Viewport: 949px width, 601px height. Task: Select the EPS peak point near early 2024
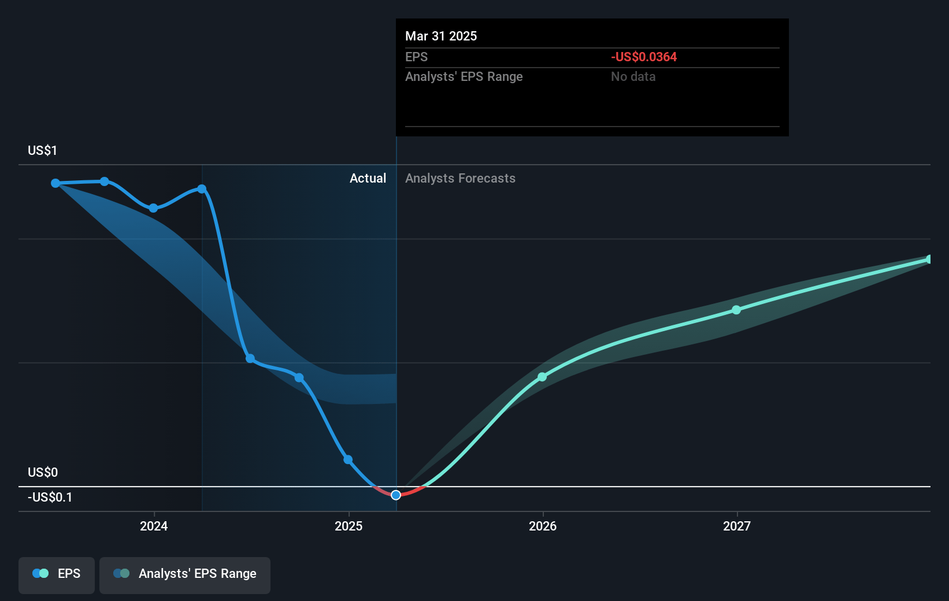point(202,189)
